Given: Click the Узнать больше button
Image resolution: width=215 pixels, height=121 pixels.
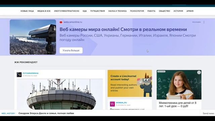Looking at the screenshot, I should pyautogui.click(x=71, y=50).
